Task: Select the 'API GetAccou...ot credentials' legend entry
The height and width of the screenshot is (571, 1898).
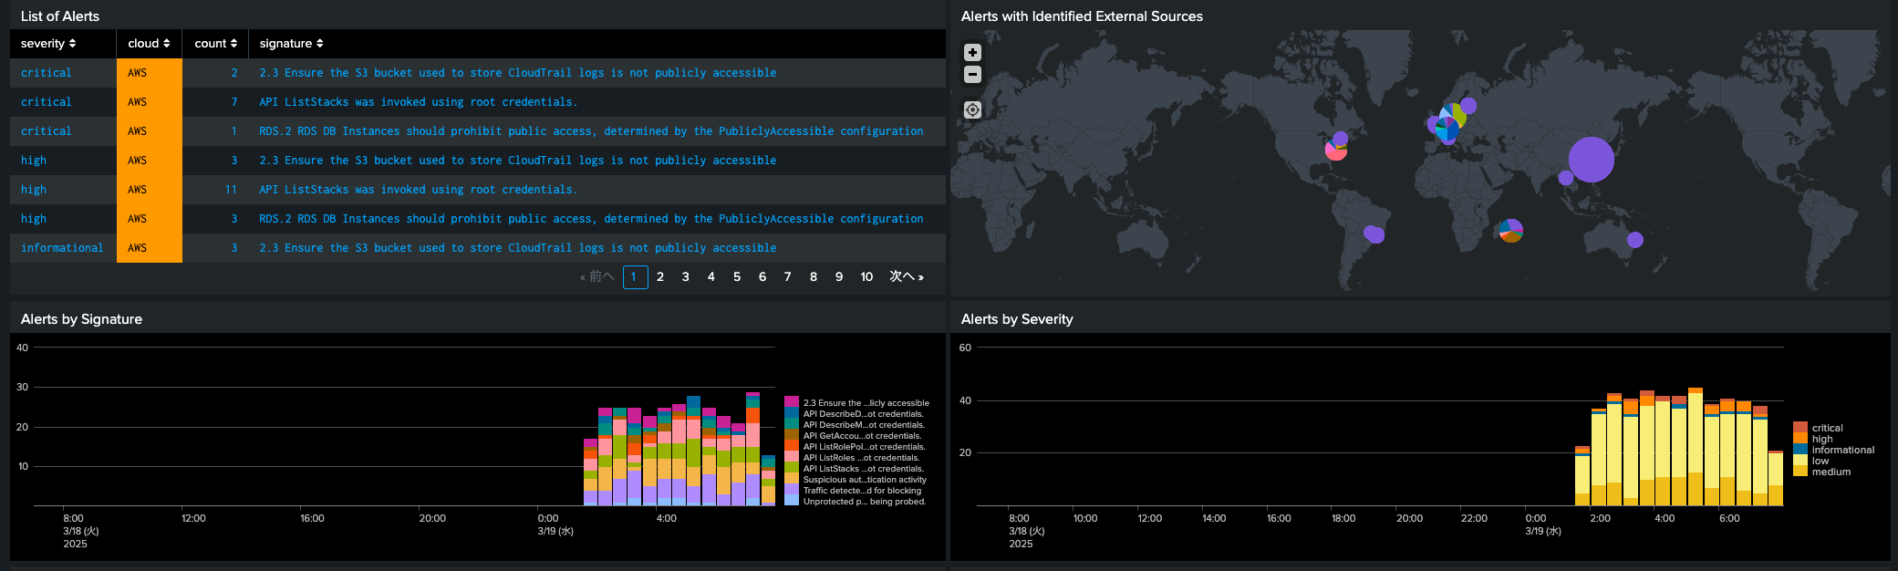Action: click(863, 435)
